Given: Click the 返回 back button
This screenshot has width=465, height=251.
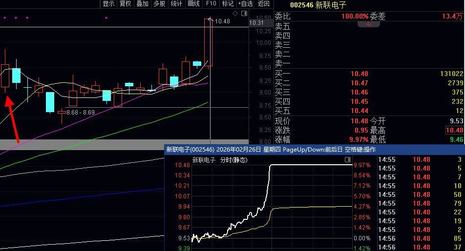Looking at the screenshot, I should (264, 3).
